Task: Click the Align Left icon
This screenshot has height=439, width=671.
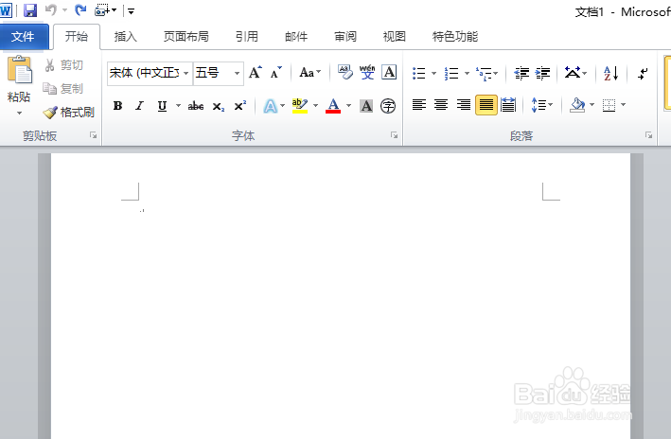Action: (419, 105)
